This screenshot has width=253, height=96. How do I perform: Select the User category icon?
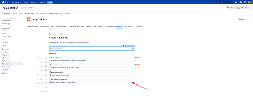[46, 70]
